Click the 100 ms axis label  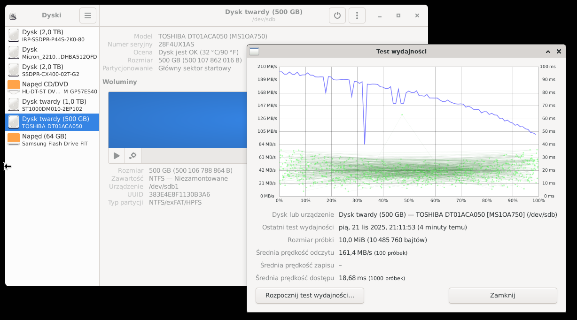(548, 67)
